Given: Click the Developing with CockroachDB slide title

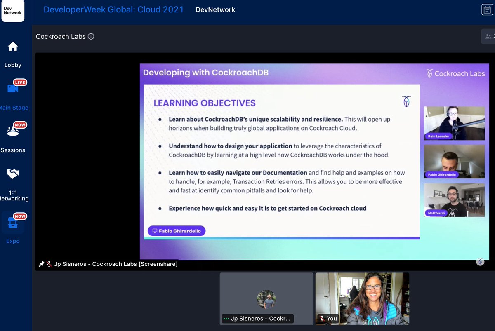Looking at the screenshot, I should coord(205,73).
